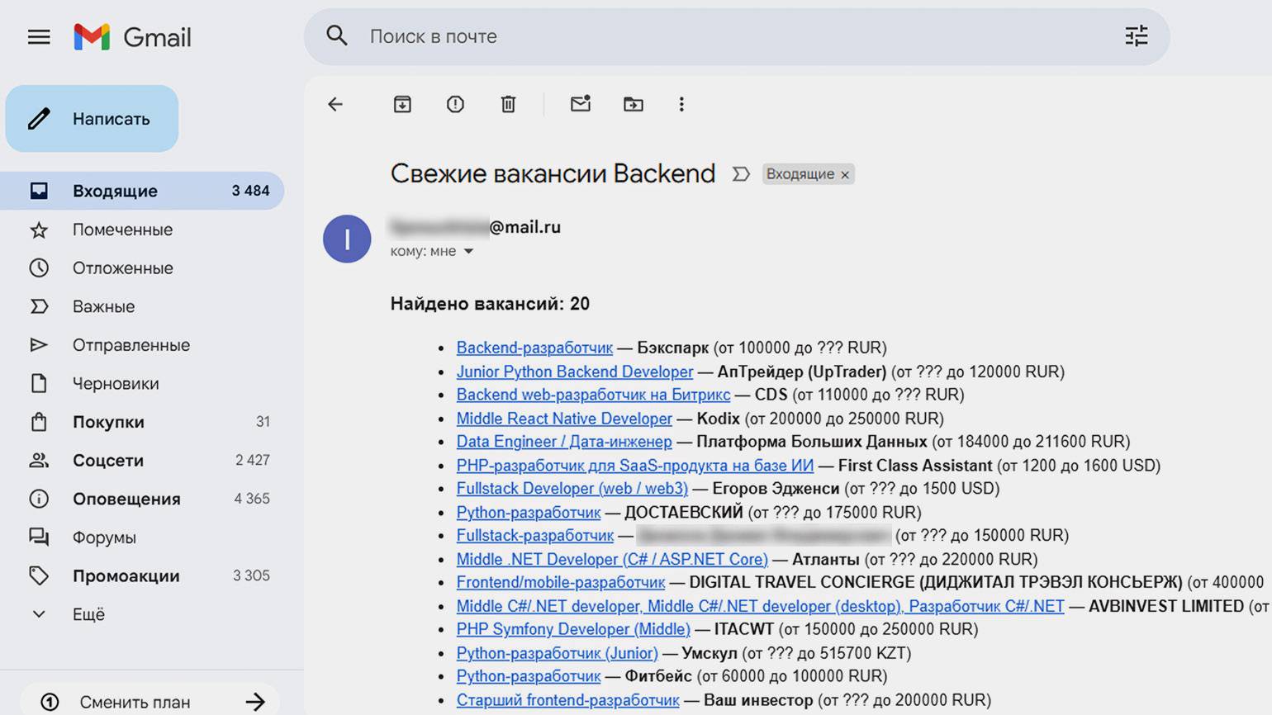Report this email as spam

455,104
